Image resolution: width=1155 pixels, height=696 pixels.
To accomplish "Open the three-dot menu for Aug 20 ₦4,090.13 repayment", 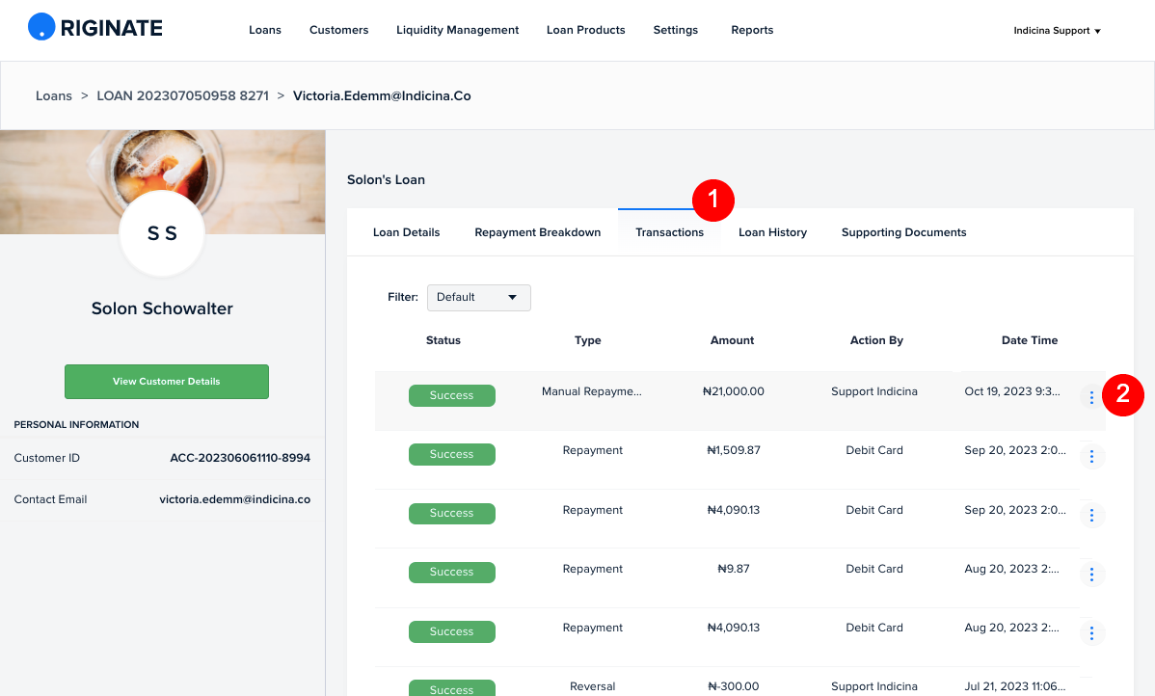I will click(x=1091, y=632).
